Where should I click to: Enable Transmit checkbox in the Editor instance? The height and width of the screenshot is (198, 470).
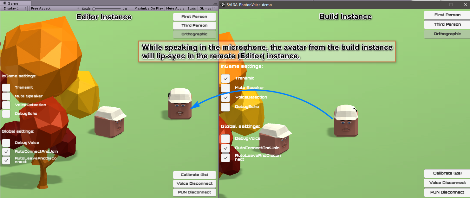(x=6, y=88)
